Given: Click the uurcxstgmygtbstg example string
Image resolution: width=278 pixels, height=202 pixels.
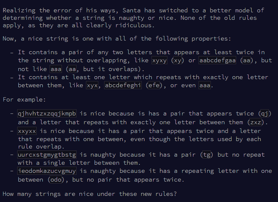Looking at the screenshot, I should pyautogui.click(x=47, y=155).
